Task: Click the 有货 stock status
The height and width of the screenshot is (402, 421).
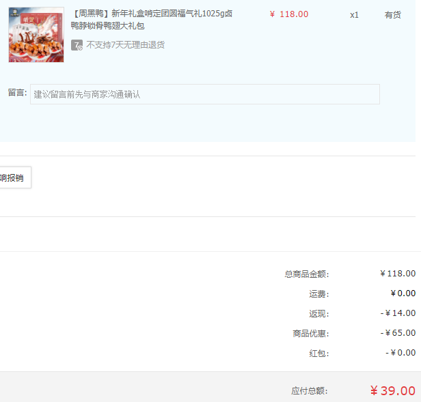Action: coord(392,15)
